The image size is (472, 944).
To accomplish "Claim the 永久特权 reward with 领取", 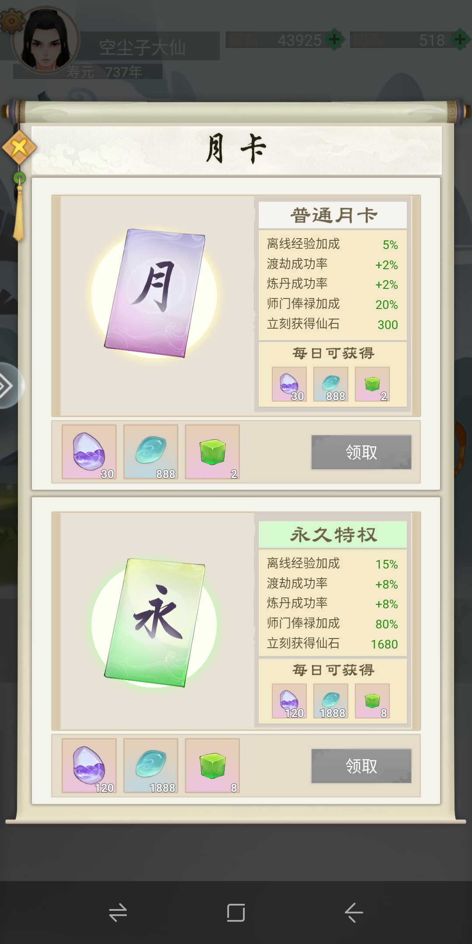I will 361,766.
